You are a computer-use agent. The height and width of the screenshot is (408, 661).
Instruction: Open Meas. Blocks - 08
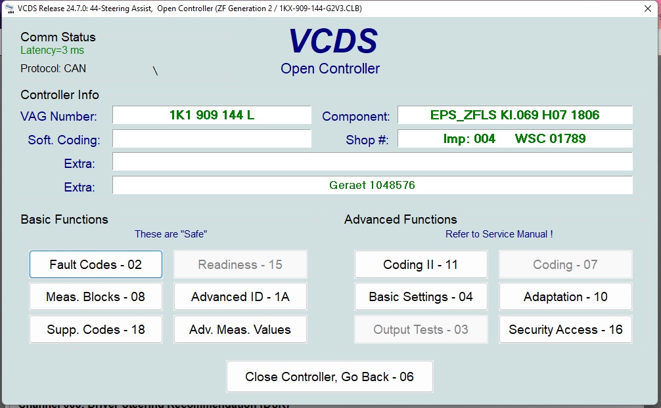96,297
